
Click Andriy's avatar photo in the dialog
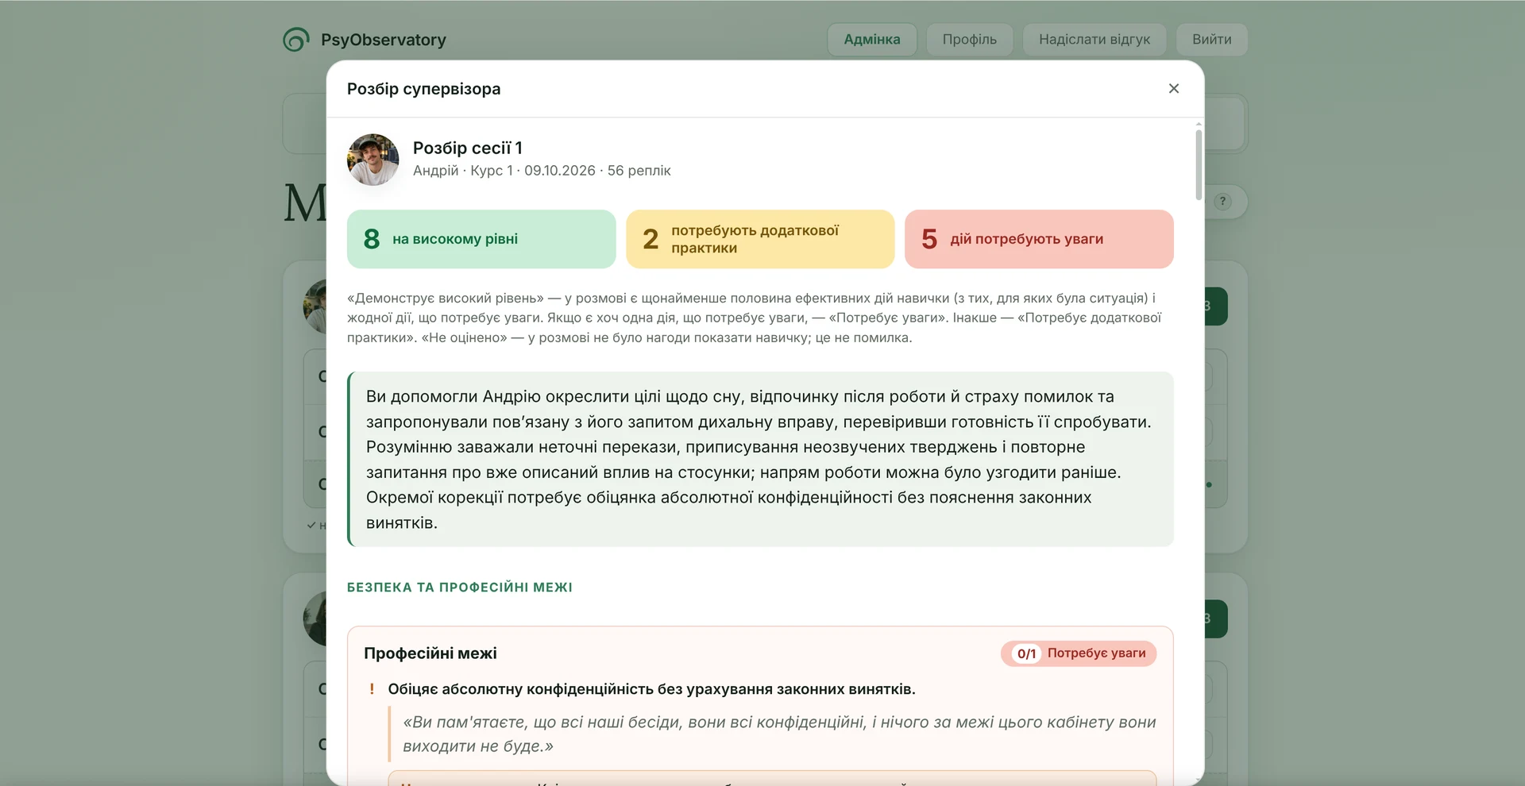tap(373, 160)
